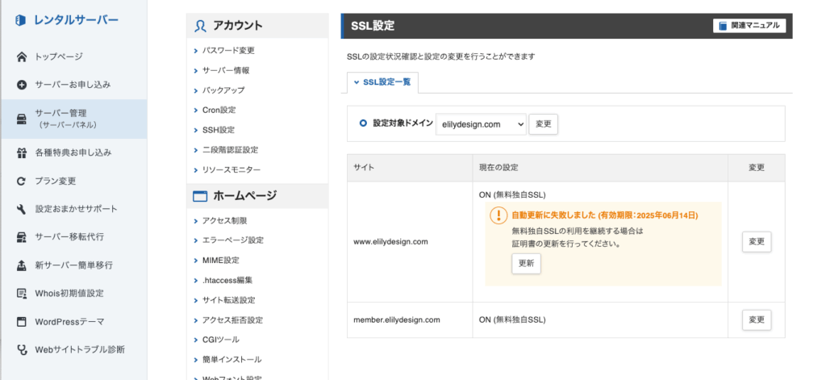Click the 設定おまかせサポート wrench icon

pos(22,209)
